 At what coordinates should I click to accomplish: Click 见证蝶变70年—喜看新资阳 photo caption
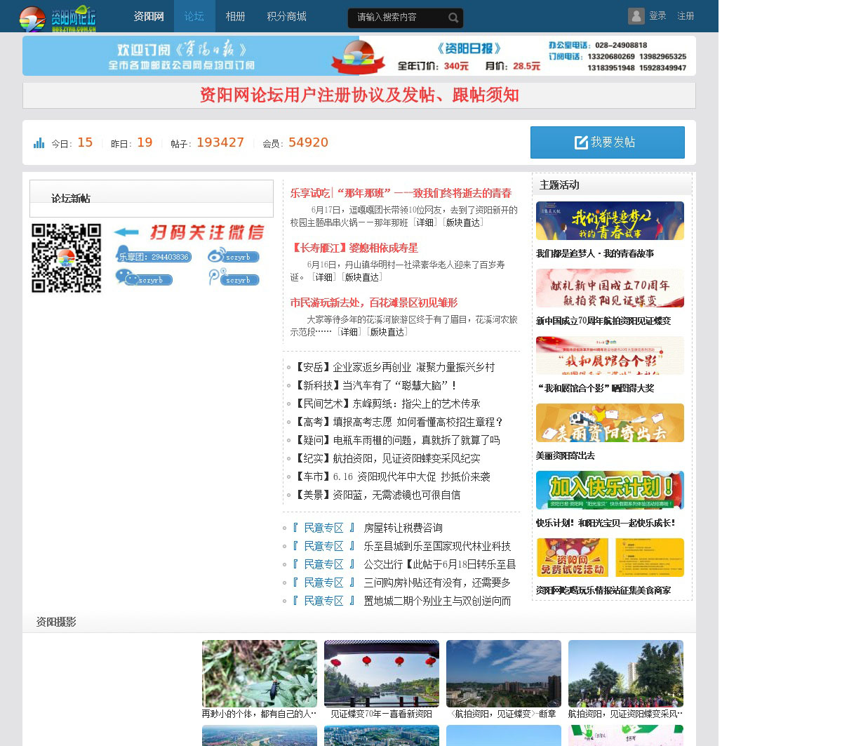[x=382, y=714]
